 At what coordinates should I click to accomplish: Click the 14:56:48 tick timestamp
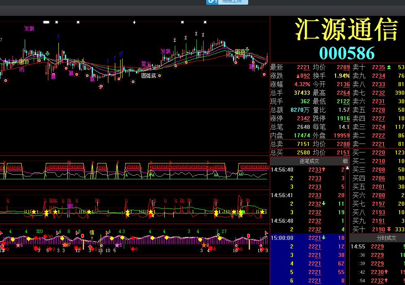[x=282, y=221]
